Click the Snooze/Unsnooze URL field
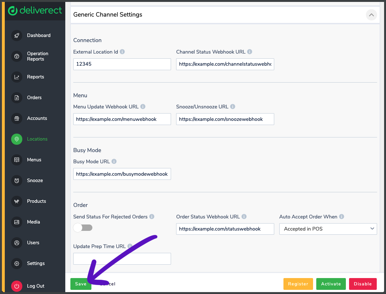The height and width of the screenshot is (294, 386). point(225,119)
